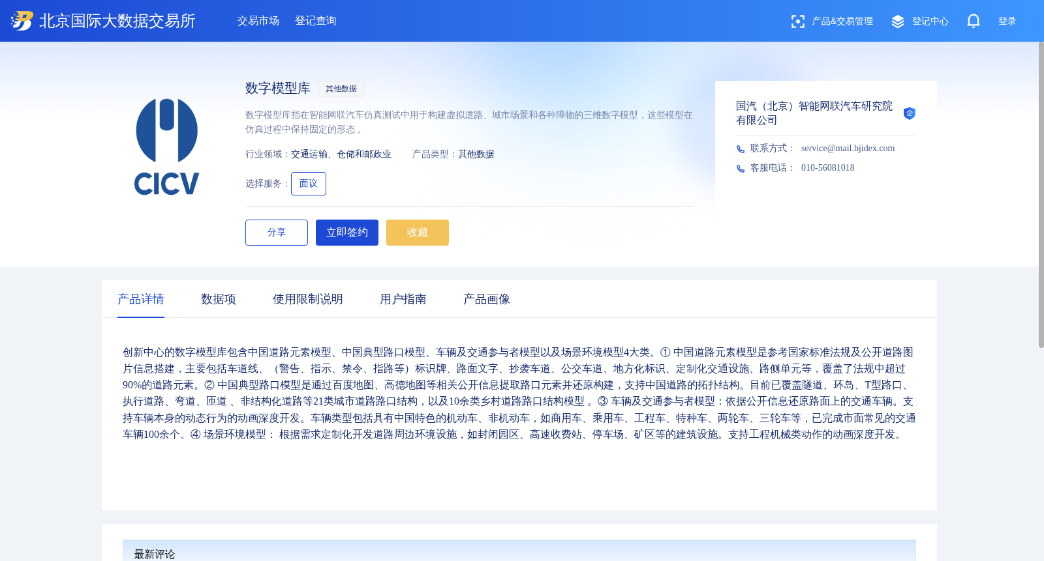The width and height of the screenshot is (1044, 561).
Task: Open the 产品&交易管理 scan icon
Action: pos(797,22)
